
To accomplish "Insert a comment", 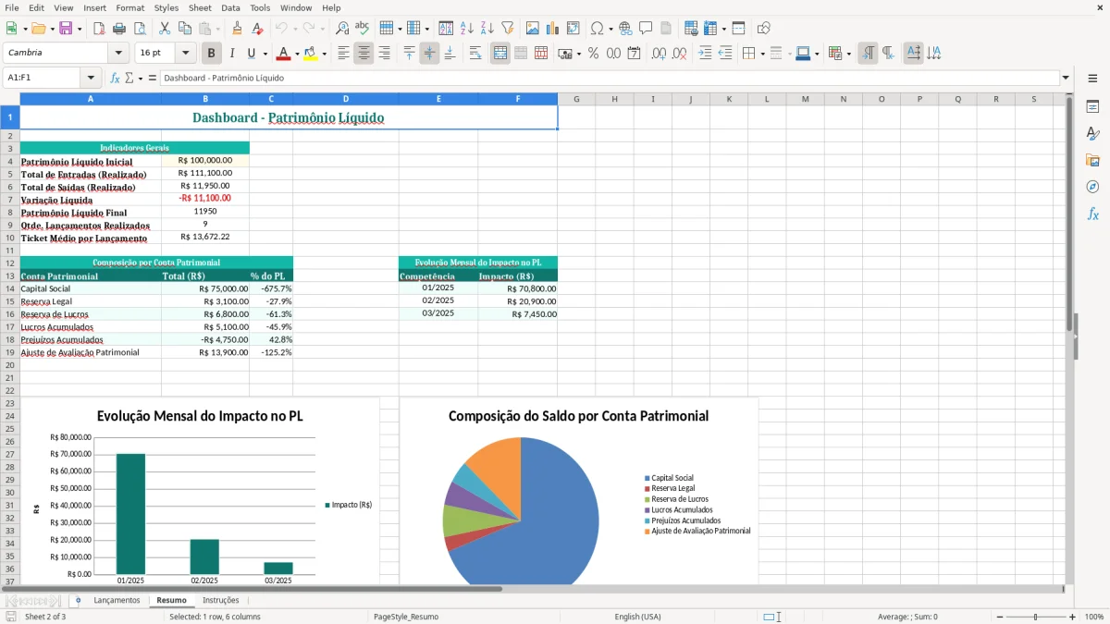I will tap(646, 29).
